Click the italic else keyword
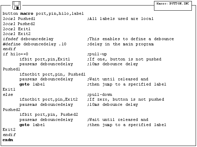Viewport: 197px width, 147px height. 8,94
